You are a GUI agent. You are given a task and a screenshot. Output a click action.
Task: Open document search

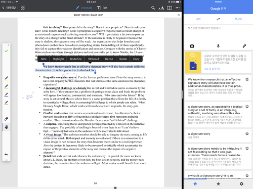click(x=153, y=8)
